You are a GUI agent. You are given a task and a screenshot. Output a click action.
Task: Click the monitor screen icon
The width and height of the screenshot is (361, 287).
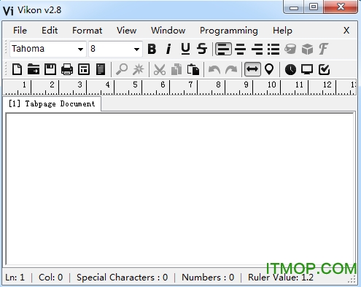click(307, 69)
